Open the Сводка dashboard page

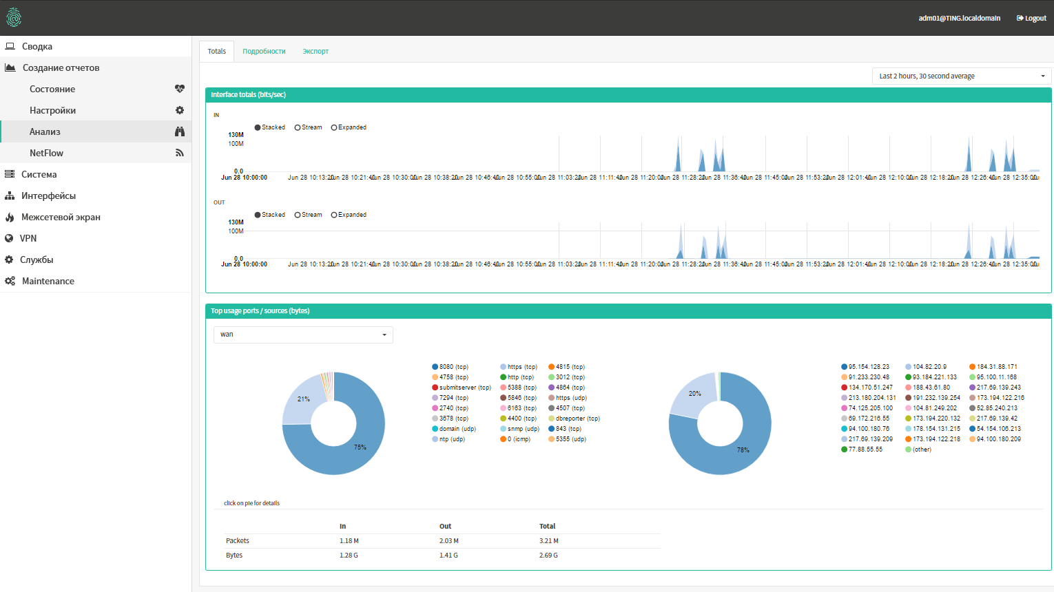(37, 46)
